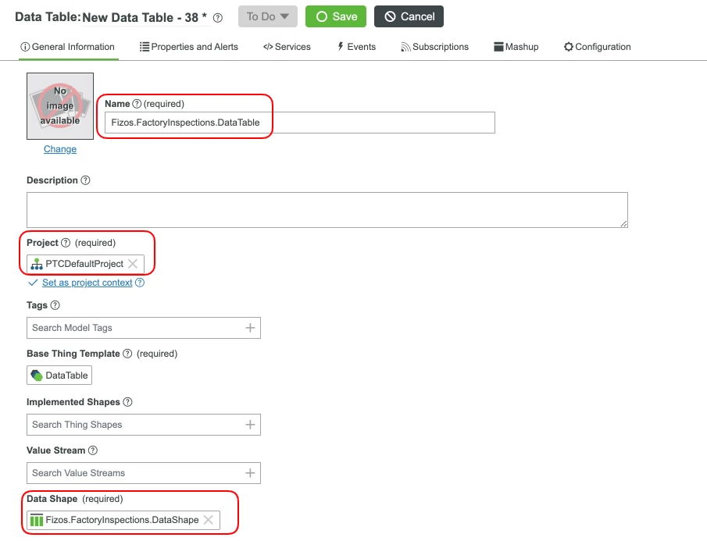This screenshot has width=707, height=541.
Task: Click the plus icon in Search Model Tags
Action: tap(250, 328)
